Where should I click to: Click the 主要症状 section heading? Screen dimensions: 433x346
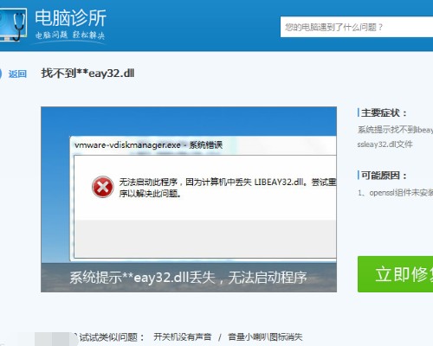point(384,112)
